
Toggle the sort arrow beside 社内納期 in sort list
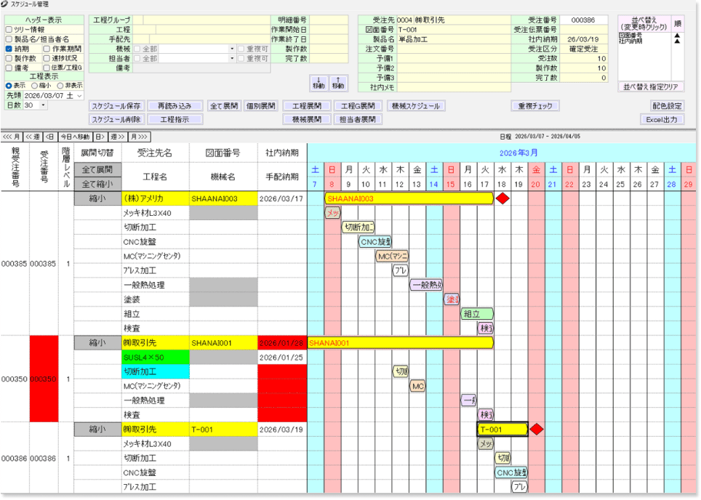[677, 41]
